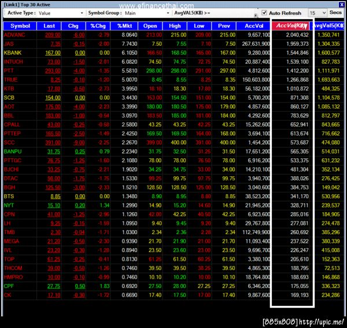The height and width of the screenshot is (328, 347).
Task: Click ADVANC last price 209.00
Action: pyautogui.click(x=53, y=35)
